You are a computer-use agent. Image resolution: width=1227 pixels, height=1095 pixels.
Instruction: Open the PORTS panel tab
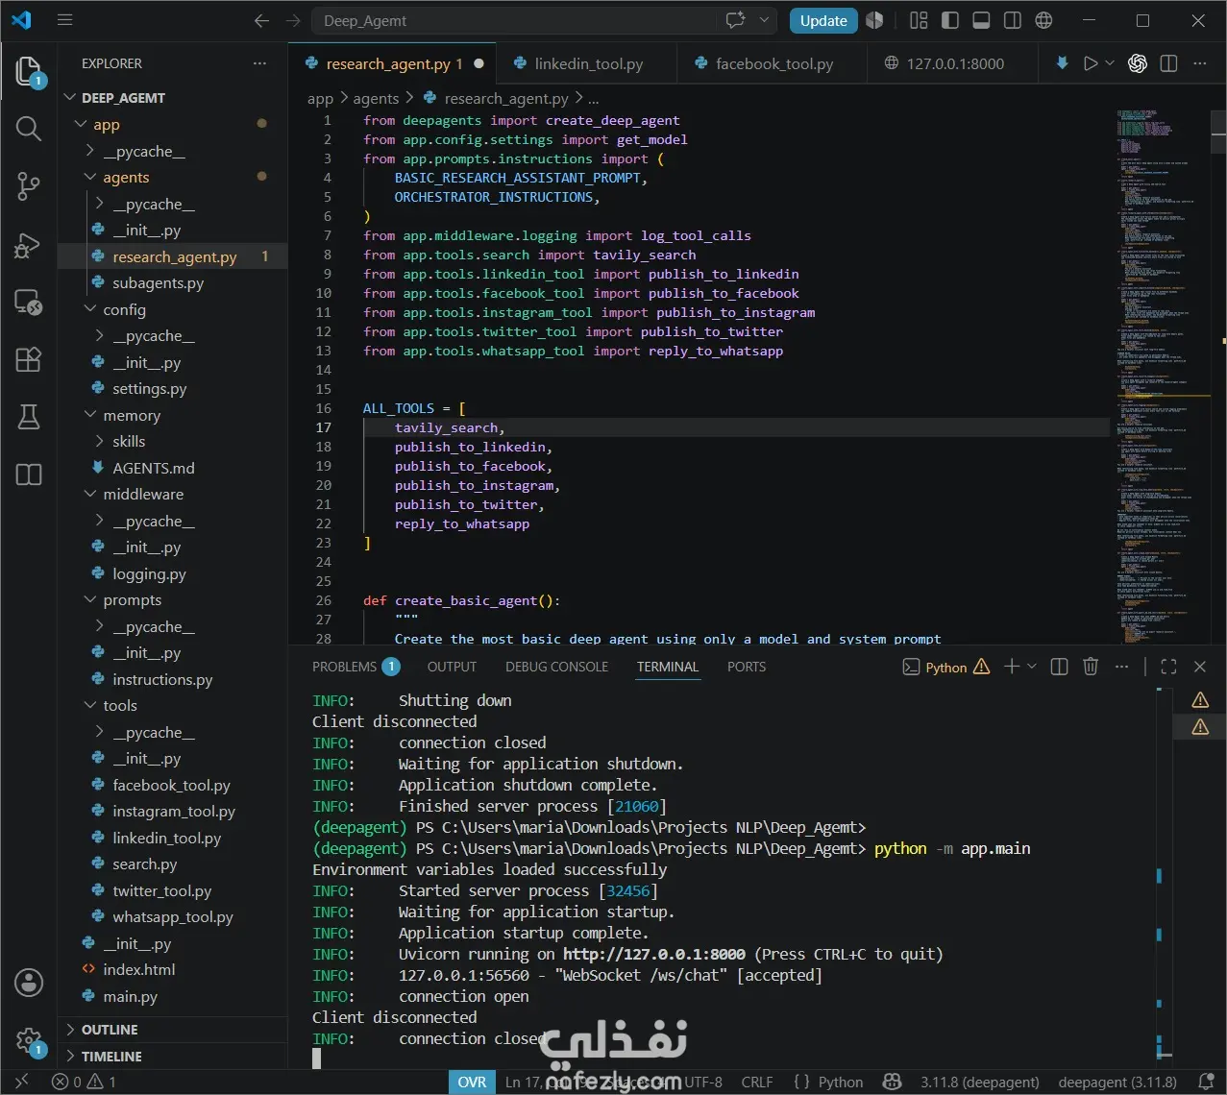point(747,666)
